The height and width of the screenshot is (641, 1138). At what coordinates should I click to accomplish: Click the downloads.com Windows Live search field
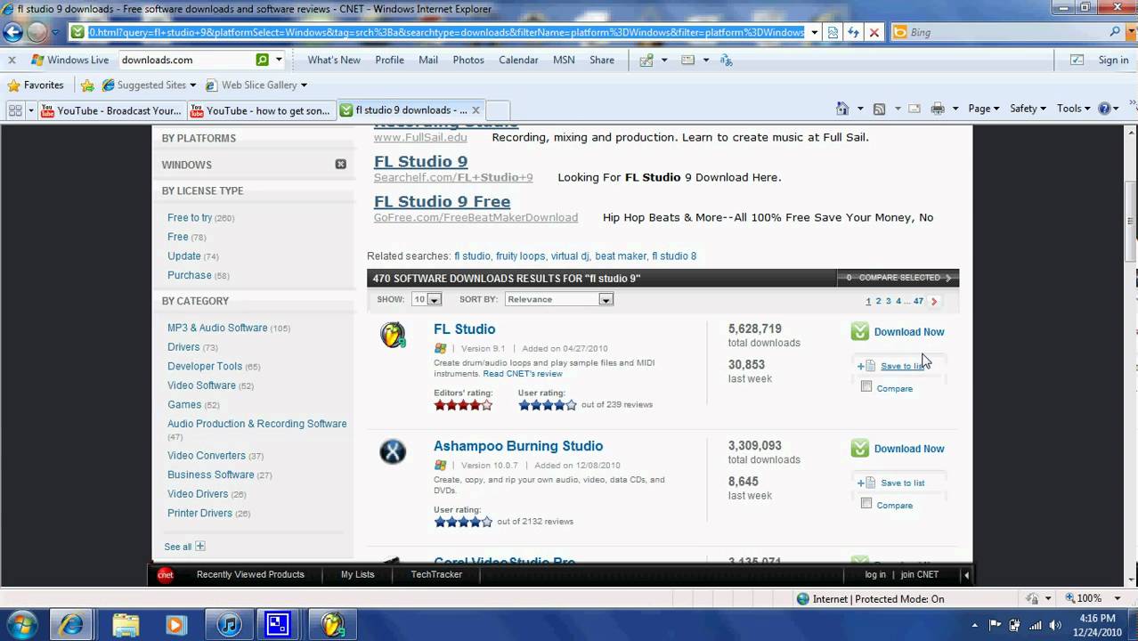click(186, 60)
